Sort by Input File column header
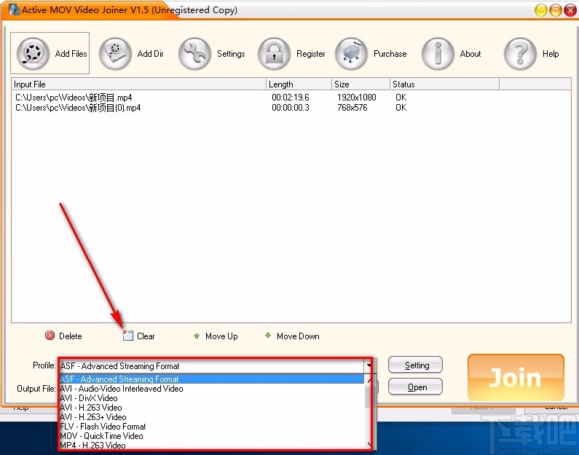This screenshot has width=579, height=455. [139, 84]
